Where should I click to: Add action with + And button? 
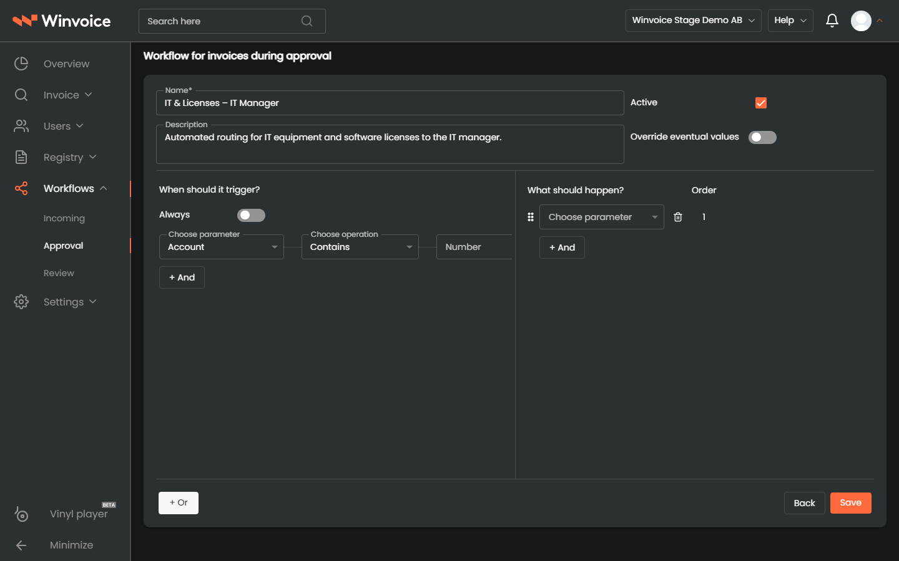pyautogui.click(x=562, y=247)
